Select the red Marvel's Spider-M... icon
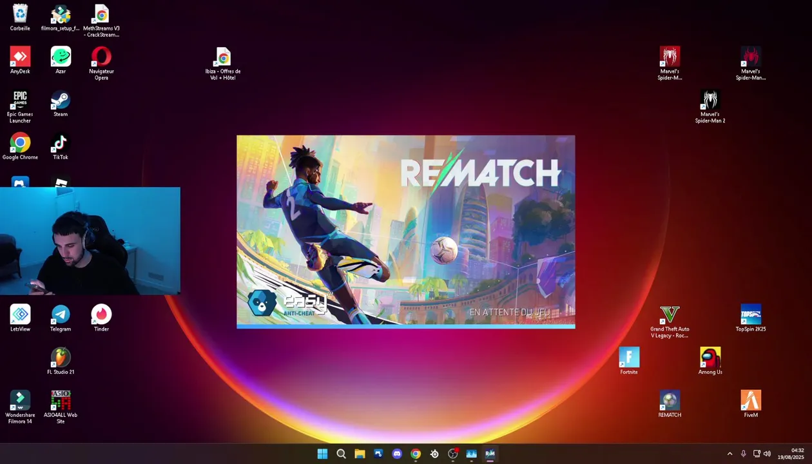 click(x=670, y=64)
